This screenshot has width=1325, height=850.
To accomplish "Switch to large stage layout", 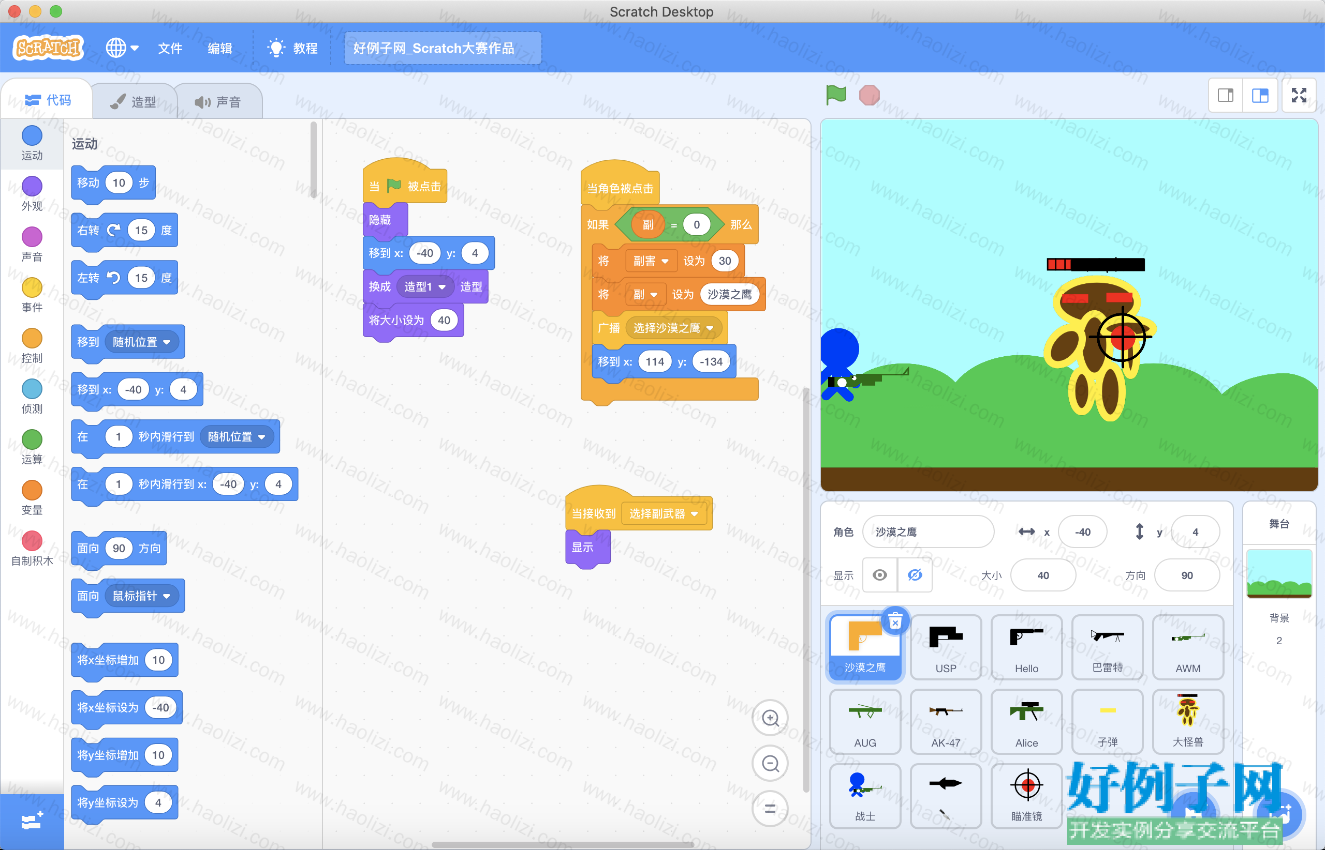I will [1260, 95].
